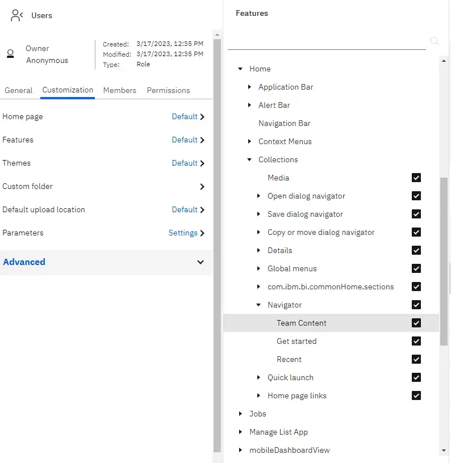The image size is (451, 463).
Task: Collapse the Collections node
Action: [x=249, y=160]
